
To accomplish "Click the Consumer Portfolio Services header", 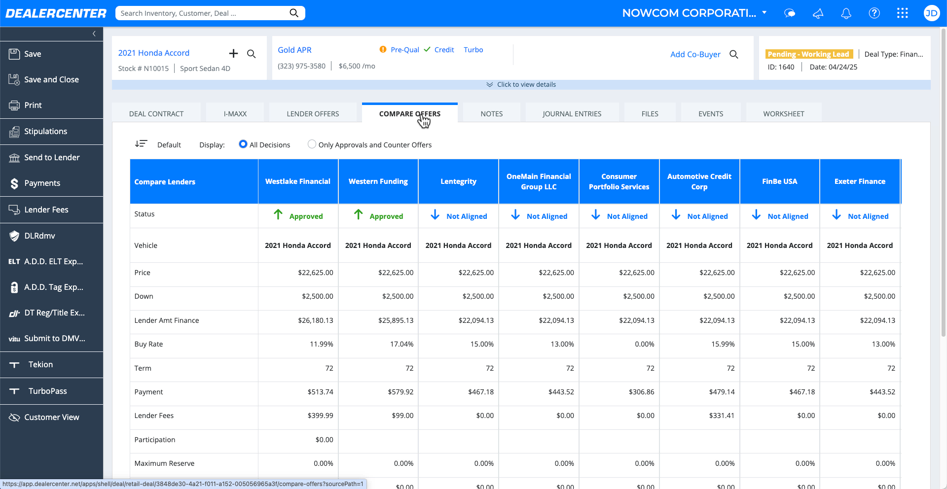I will [619, 181].
